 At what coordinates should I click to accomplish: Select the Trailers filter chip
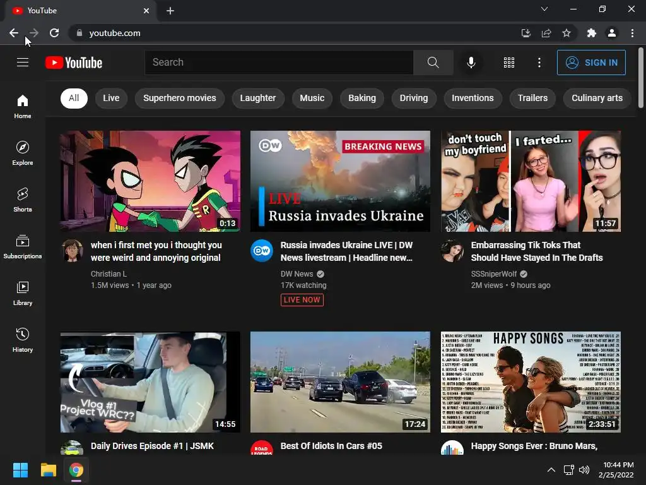tap(532, 98)
